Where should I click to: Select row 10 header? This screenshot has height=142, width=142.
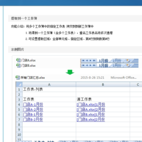[19, 135]
